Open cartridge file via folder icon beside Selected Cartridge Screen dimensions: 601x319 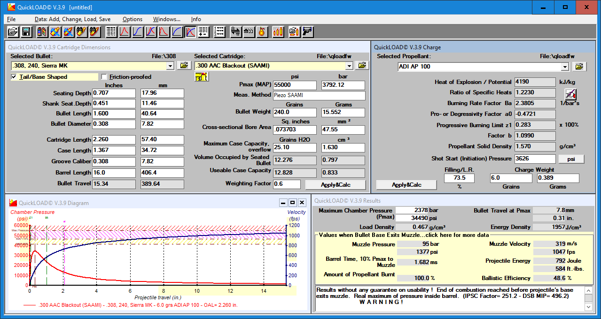[x=362, y=66]
